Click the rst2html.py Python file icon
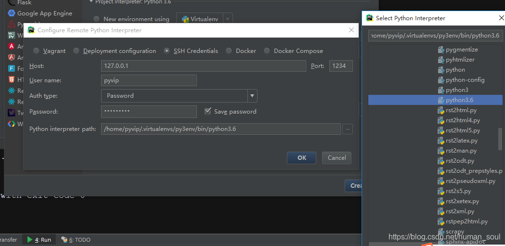 coord(441,110)
